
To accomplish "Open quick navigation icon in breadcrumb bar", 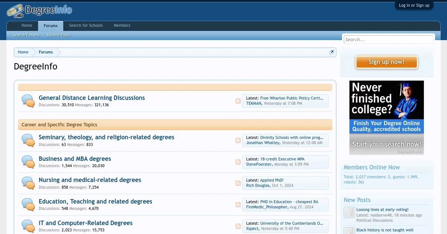I will tap(332, 52).
